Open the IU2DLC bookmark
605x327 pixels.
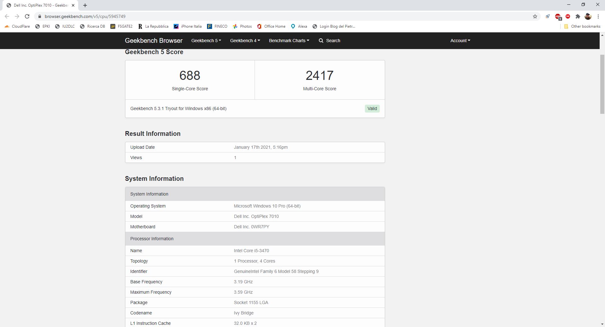point(65,26)
